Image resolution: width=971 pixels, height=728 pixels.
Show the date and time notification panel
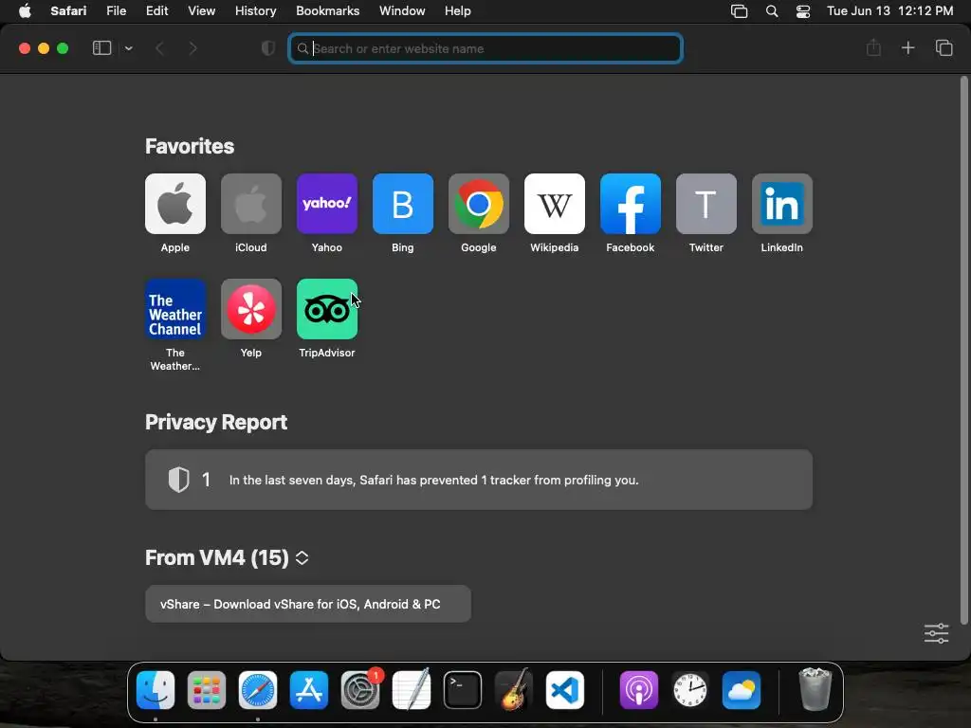coord(889,10)
